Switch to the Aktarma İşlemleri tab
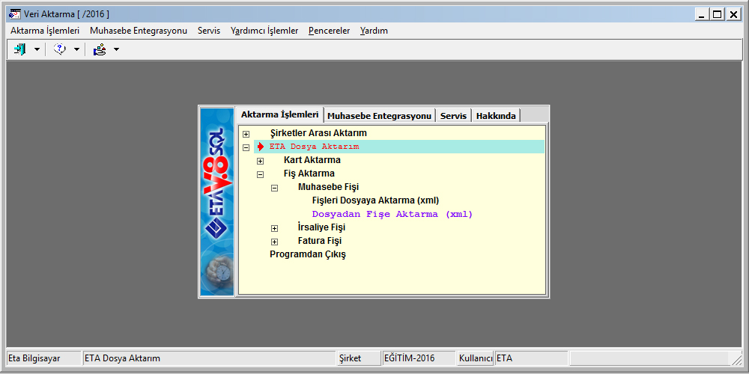Viewport: 749px width, 374px height. [x=279, y=114]
